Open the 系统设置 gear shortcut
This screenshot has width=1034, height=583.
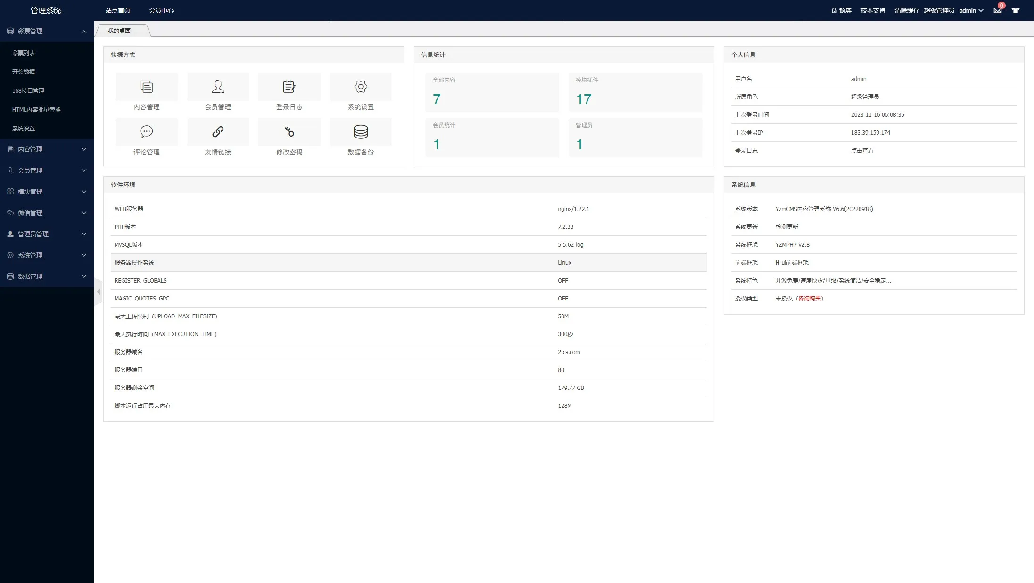pos(361,87)
